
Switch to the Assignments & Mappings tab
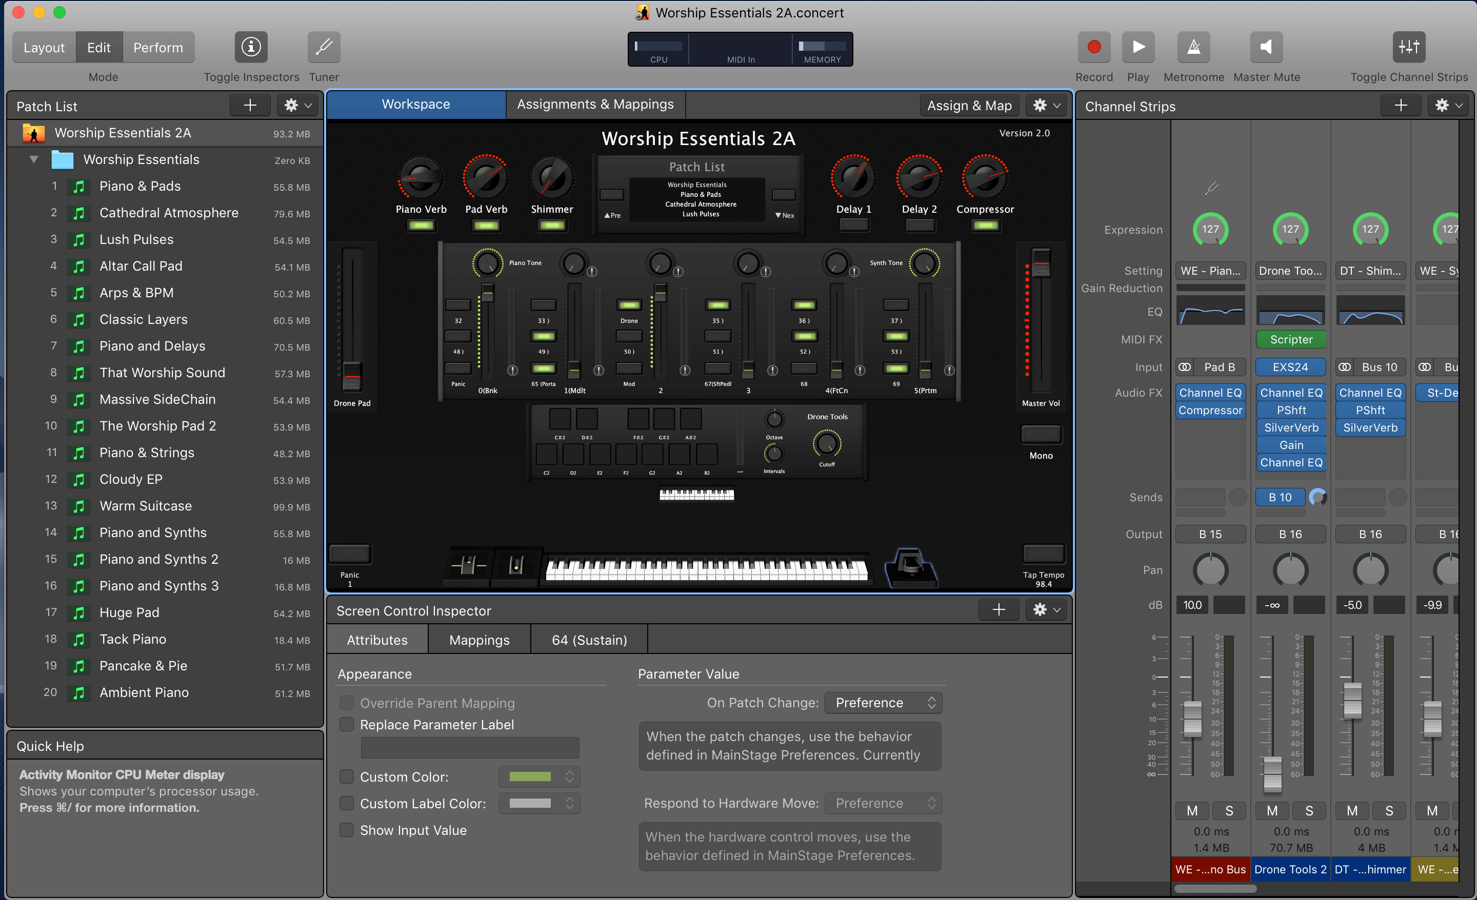[594, 104]
